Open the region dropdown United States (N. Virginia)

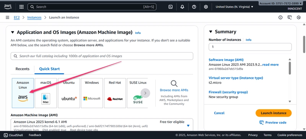click(234, 7)
